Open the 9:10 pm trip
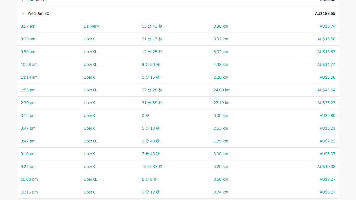Image resolution: width=356 pixels, height=200 pixels. pos(28,154)
